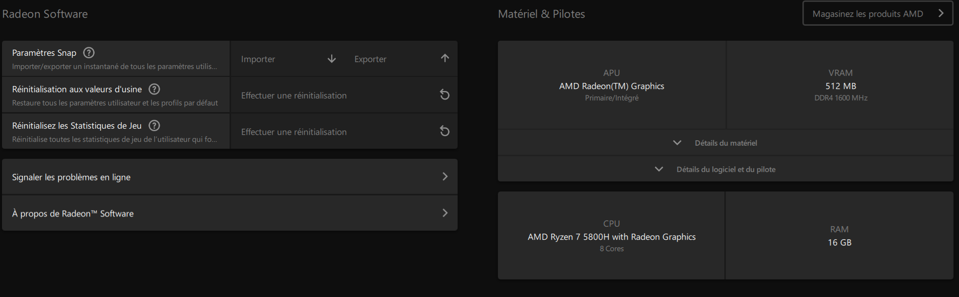Select the APU AMD Radeon Graphics tile
This screenshot has width=959, height=297.
click(x=611, y=85)
